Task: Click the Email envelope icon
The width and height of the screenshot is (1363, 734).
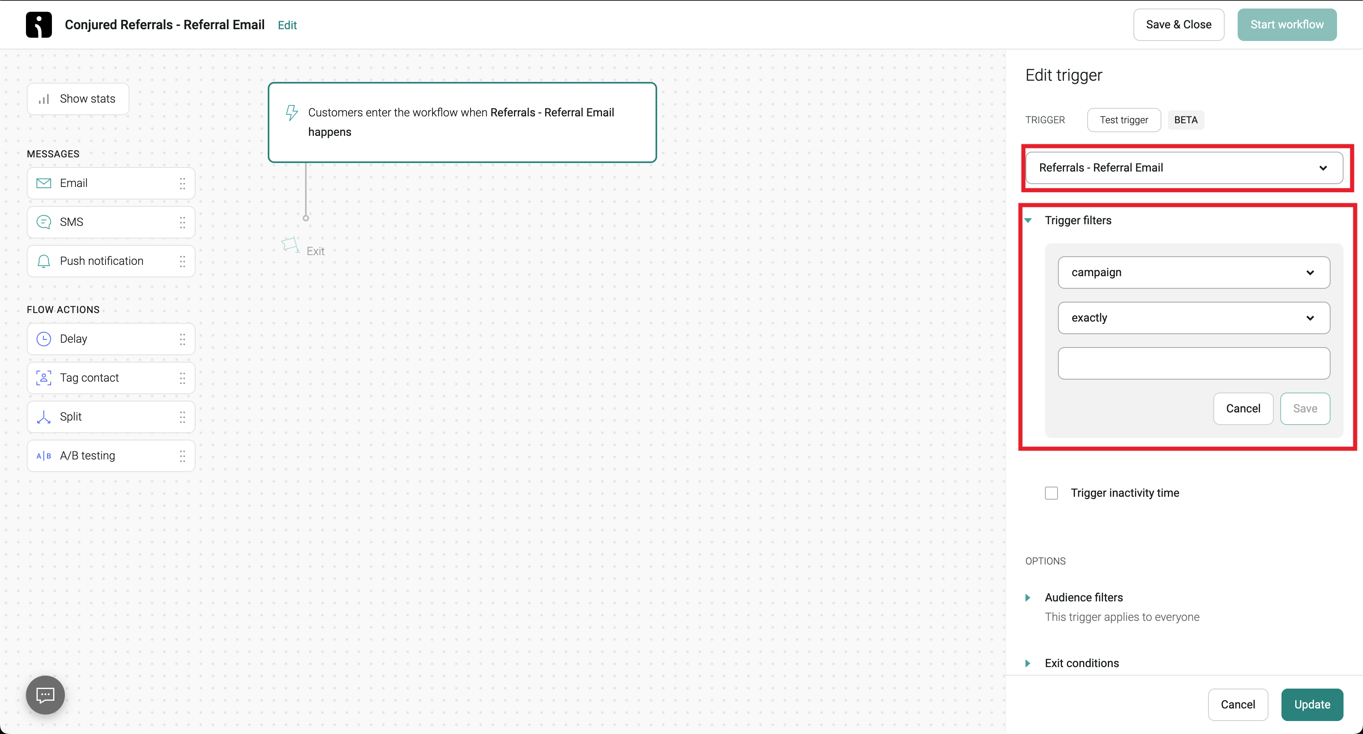Action: [43, 183]
